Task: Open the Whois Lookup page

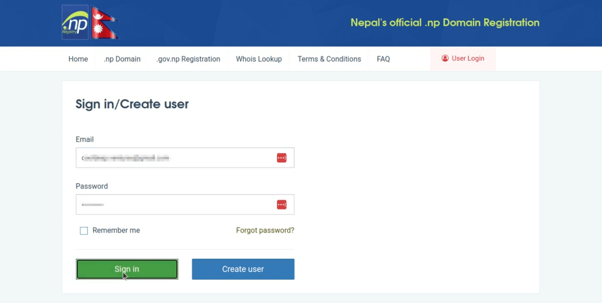Action: [x=259, y=59]
